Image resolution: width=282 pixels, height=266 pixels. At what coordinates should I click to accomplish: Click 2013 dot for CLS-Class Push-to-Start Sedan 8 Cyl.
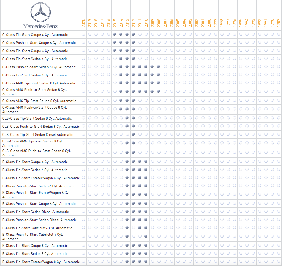point(127,126)
